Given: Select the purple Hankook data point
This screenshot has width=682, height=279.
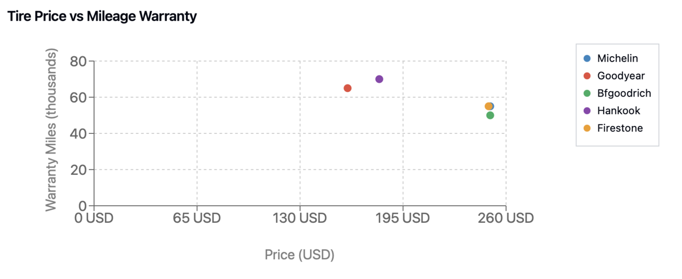Looking at the screenshot, I should [379, 79].
